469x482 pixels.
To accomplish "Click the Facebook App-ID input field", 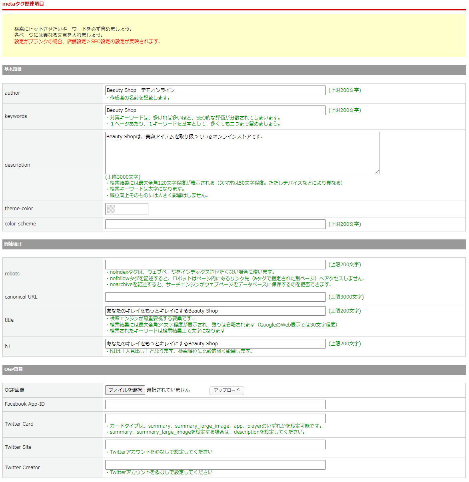I will click(215, 404).
